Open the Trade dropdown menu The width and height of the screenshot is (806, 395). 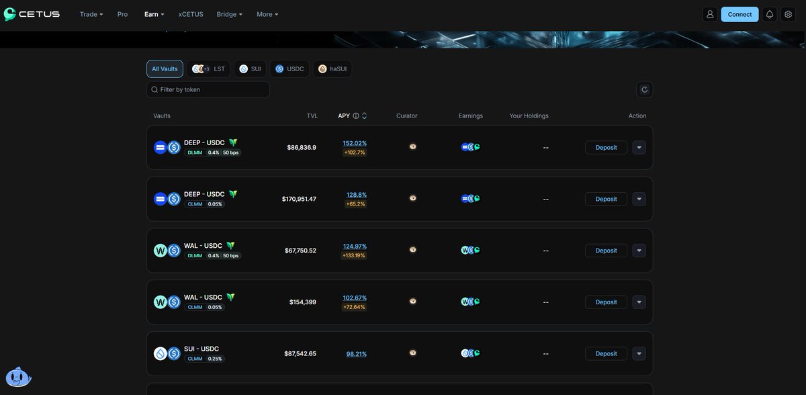coord(91,14)
